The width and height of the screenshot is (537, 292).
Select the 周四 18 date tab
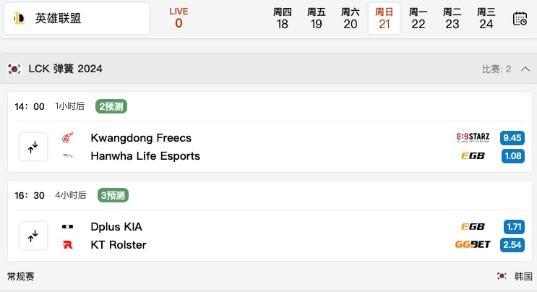click(283, 19)
